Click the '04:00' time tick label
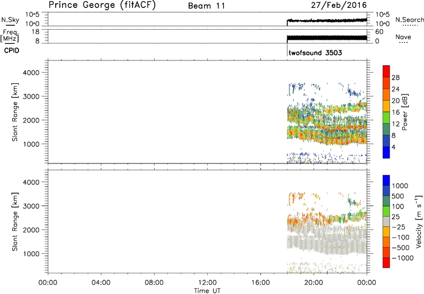The width and height of the screenshot is (424, 294). (x=101, y=283)
